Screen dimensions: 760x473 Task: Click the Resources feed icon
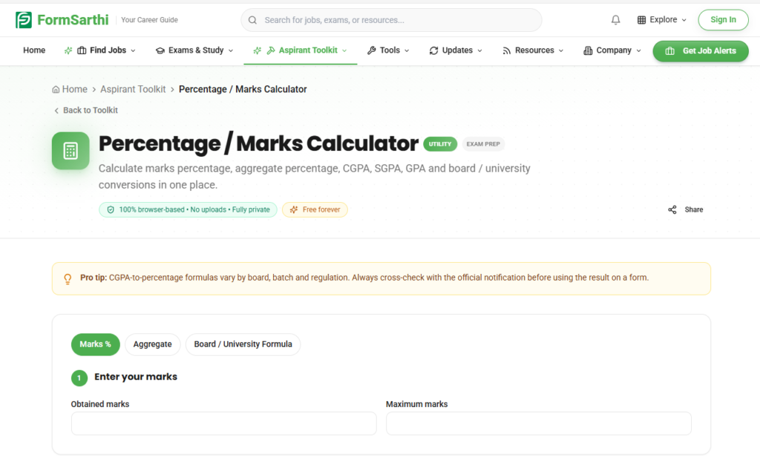pos(506,50)
